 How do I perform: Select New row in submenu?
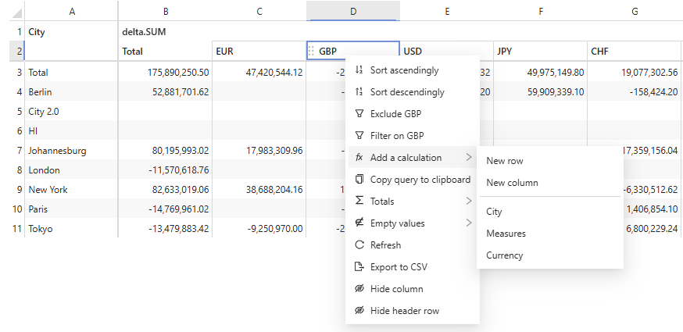(550, 161)
